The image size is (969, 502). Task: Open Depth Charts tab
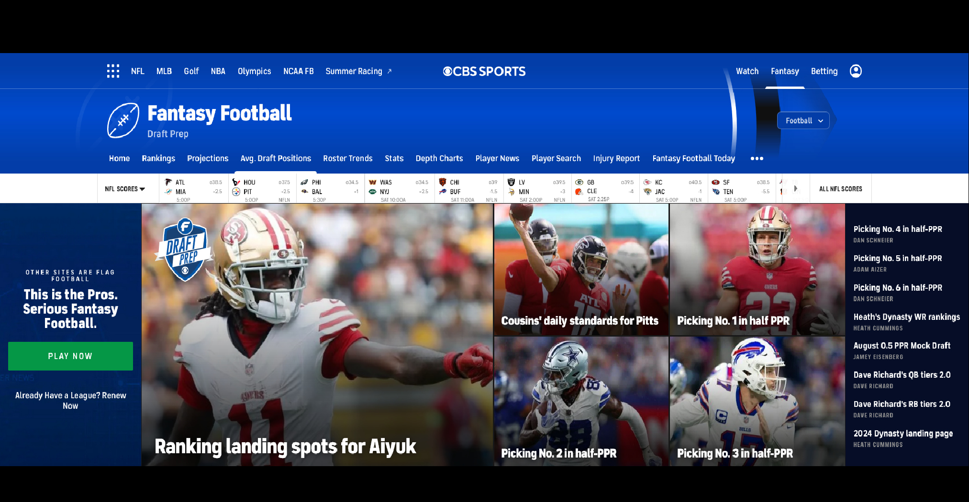coord(439,158)
